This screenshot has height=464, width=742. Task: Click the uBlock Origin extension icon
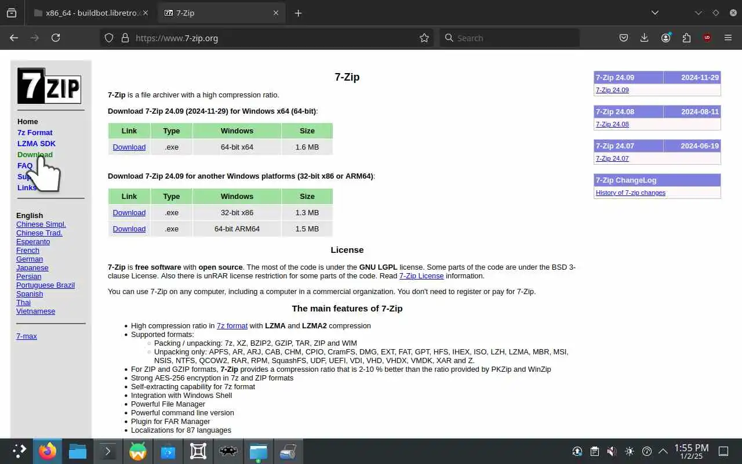coord(707,38)
